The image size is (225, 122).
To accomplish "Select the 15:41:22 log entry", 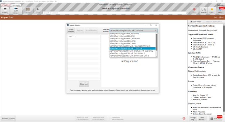I will [84, 36].
